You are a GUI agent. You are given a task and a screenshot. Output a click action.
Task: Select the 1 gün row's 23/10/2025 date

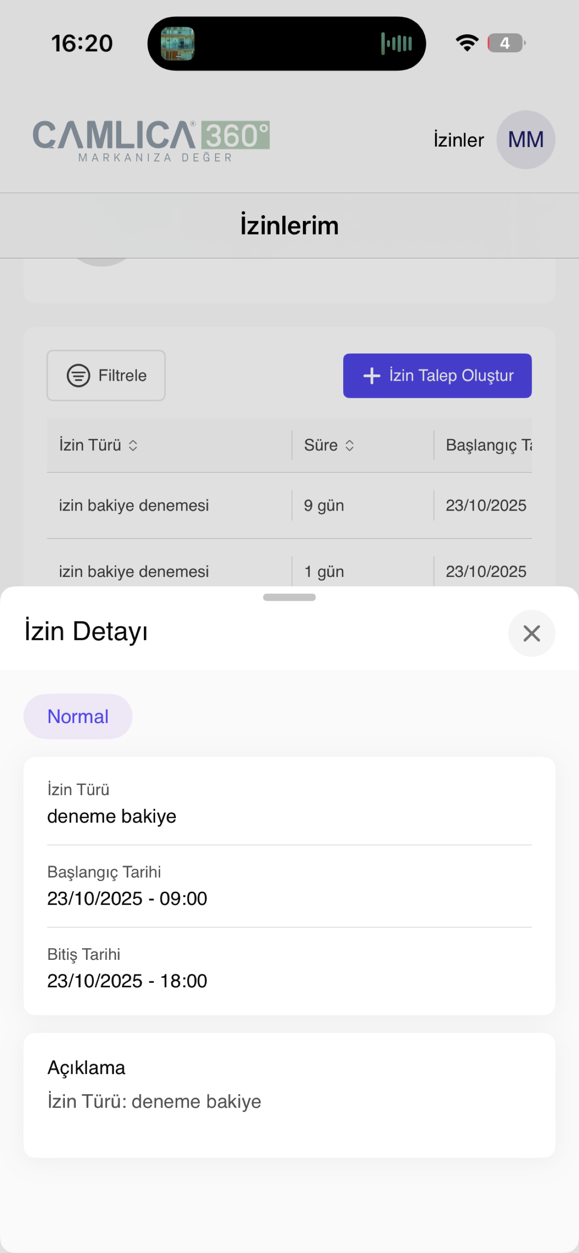tap(486, 571)
